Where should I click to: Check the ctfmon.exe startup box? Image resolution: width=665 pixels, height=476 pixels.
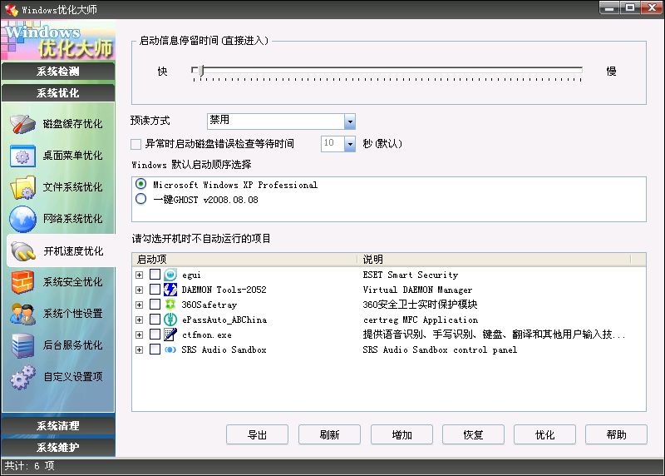click(155, 335)
